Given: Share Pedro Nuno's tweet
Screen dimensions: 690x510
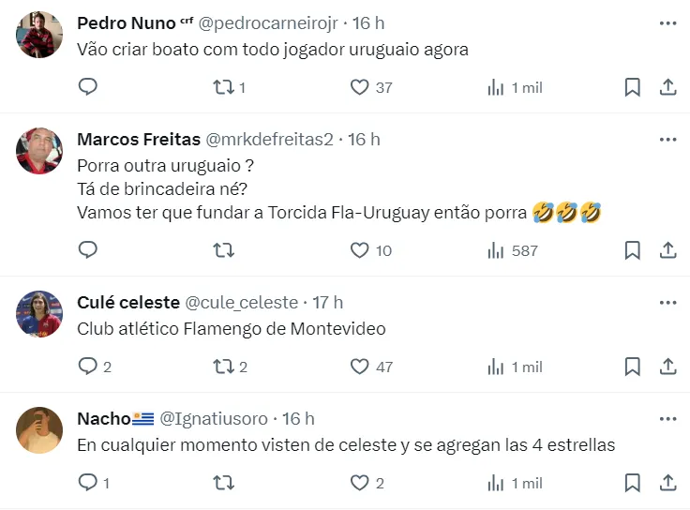Looking at the screenshot, I should (x=668, y=87).
